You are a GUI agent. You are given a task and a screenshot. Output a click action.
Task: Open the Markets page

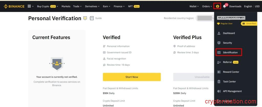tap(66, 6)
